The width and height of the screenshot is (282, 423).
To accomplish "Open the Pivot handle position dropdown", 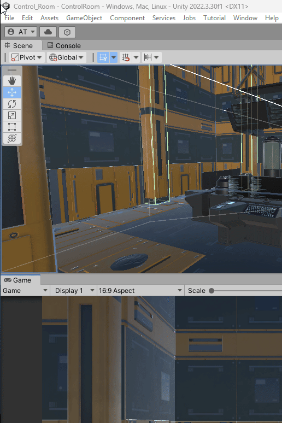I will tap(27, 57).
